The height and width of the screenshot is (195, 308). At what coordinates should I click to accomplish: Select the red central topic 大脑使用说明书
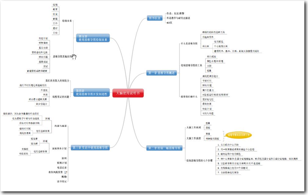point(128,93)
